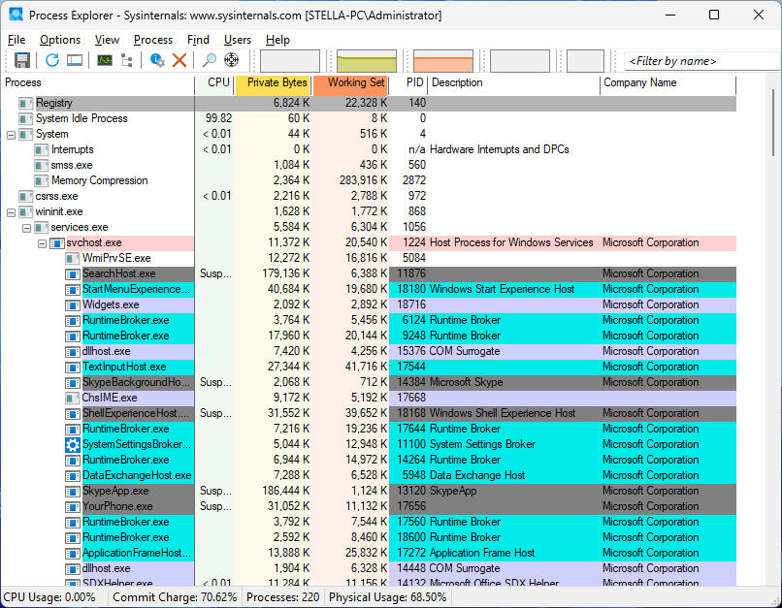Click the lower pane view toolbar icon

pos(74,60)
